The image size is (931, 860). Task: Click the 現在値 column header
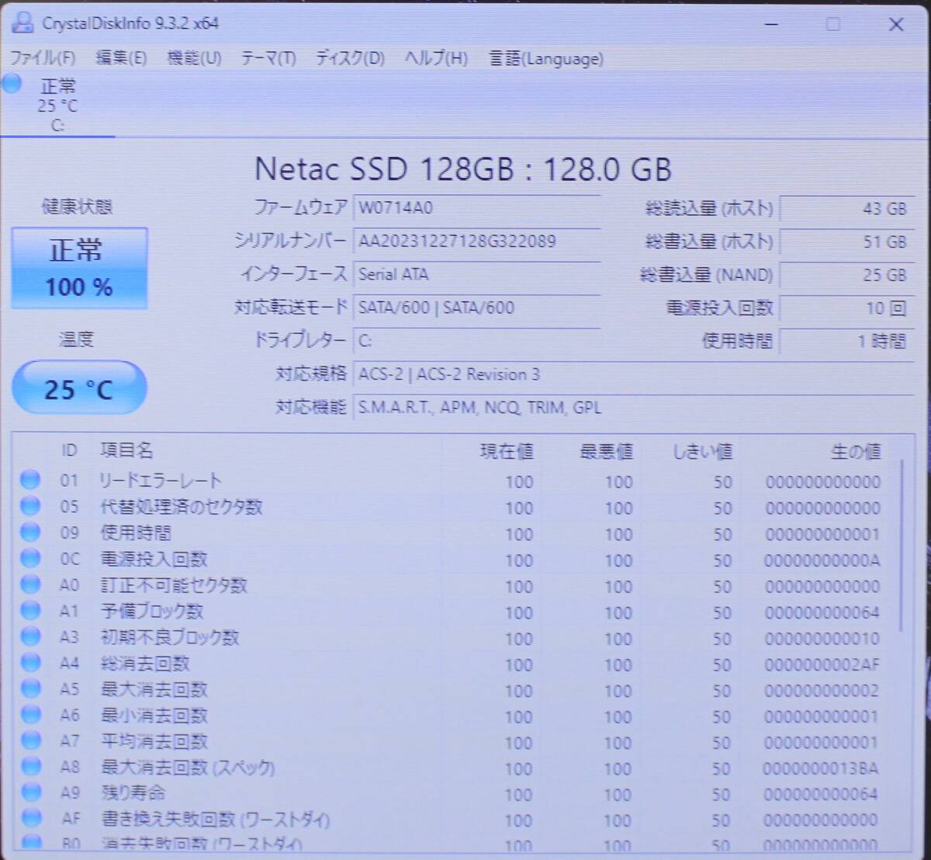point(507,452)
